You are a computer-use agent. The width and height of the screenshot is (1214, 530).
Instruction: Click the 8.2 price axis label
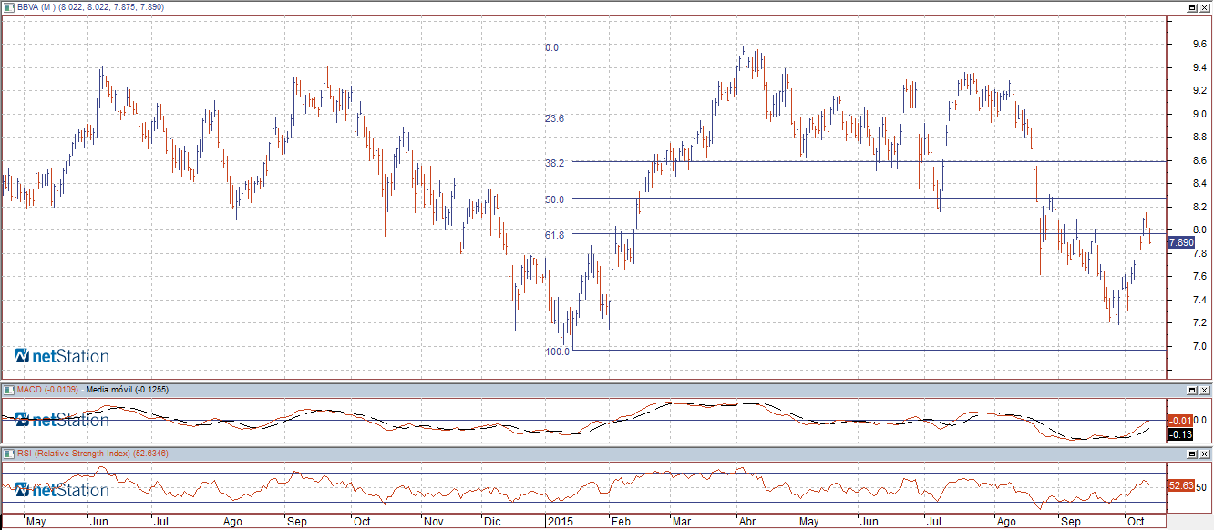tap(1201, 207)
